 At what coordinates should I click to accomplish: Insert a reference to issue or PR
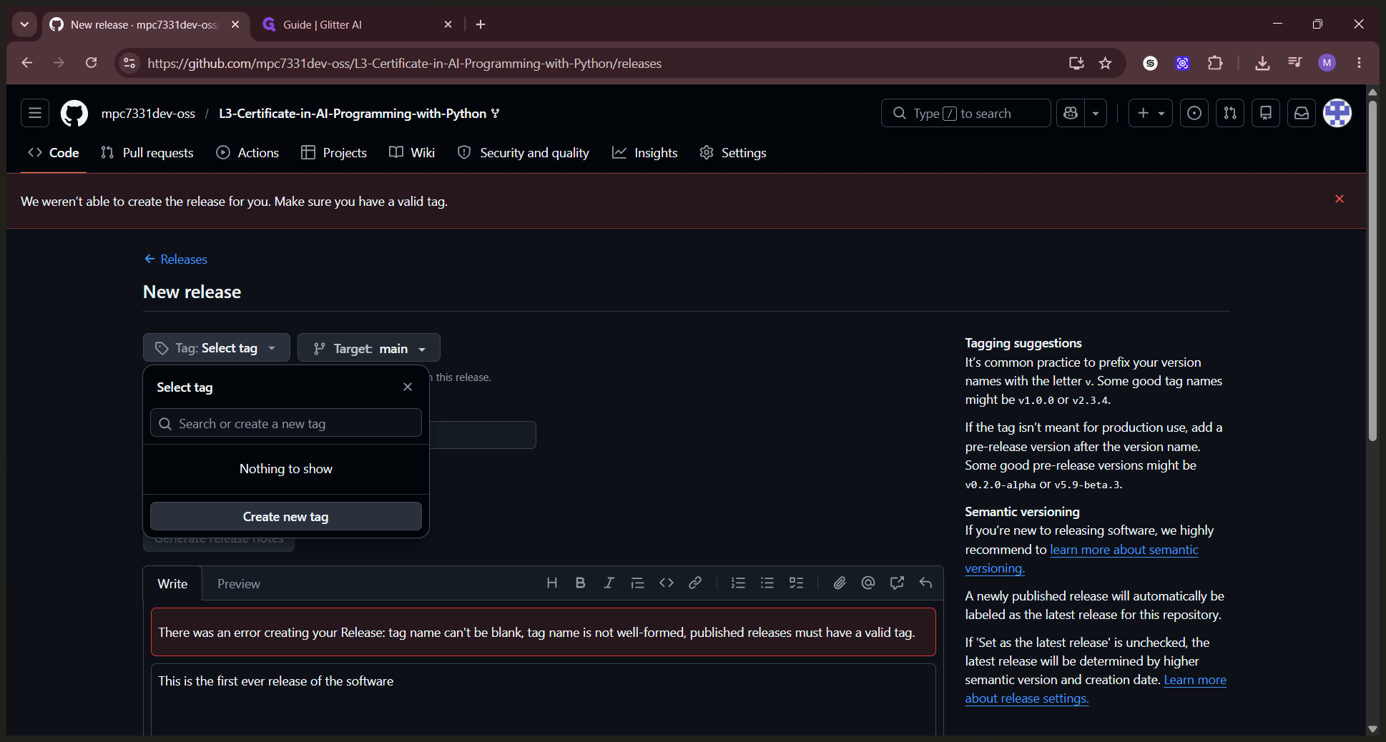click(x=897, y=583)
